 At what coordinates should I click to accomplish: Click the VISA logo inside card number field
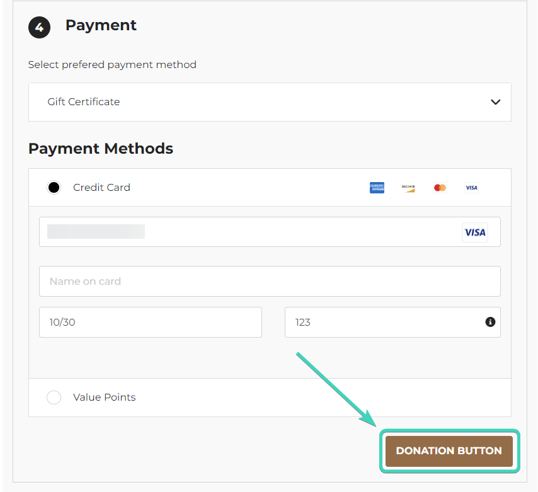click(475, 232)
